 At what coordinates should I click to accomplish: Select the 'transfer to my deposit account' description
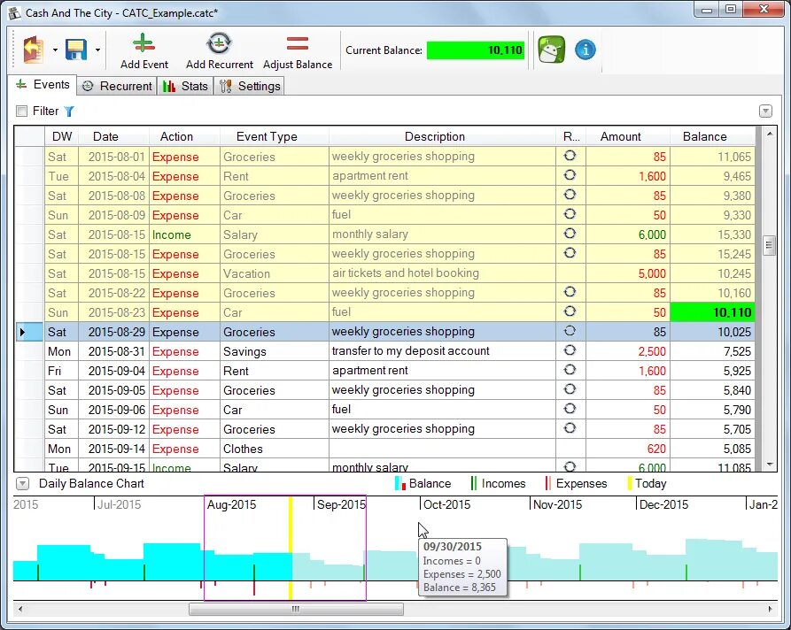[411, 350]
